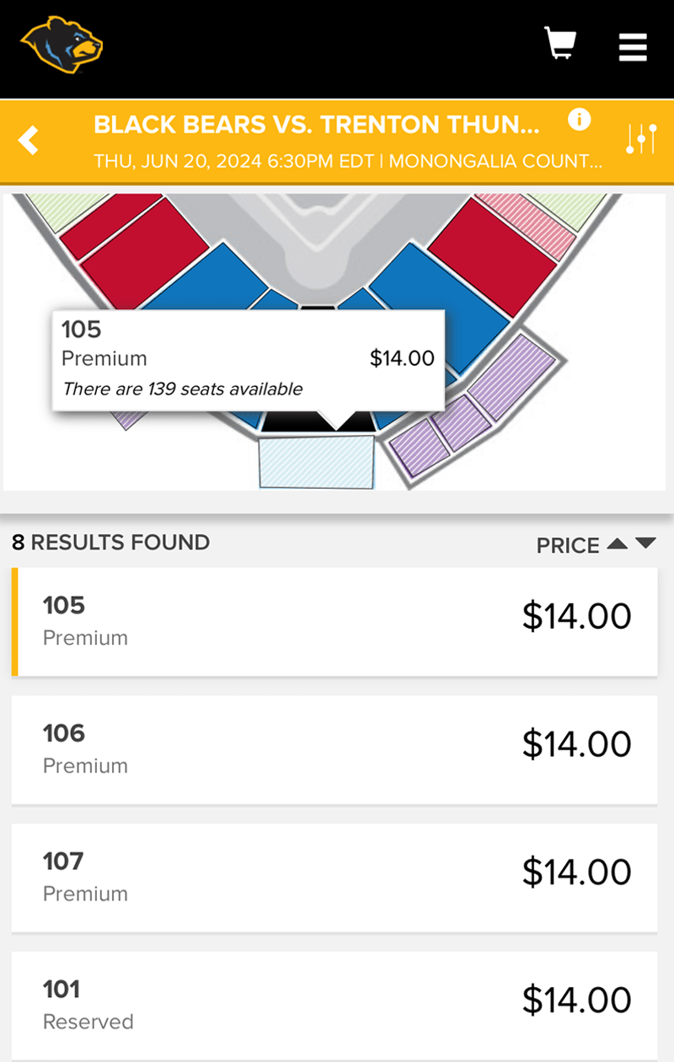Select the 105 Premium listing
Viewport: 674px width, 1062px height.
[335, 621]
